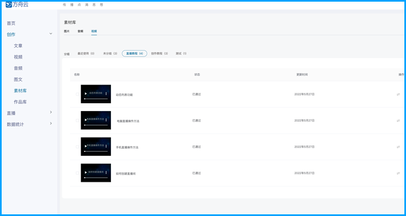The image size is (406, 216).
Task: Collapse the 创作 sidebar section
Action: tap(51, 34)
